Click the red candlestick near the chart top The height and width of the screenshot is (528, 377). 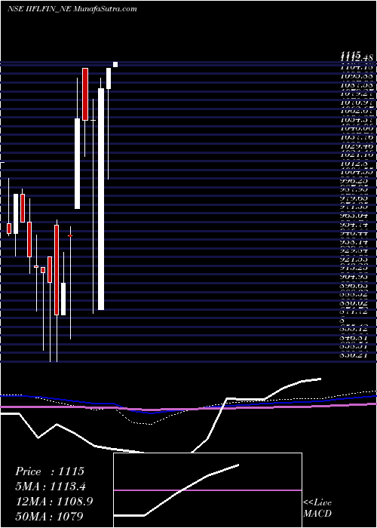[85, 94]
